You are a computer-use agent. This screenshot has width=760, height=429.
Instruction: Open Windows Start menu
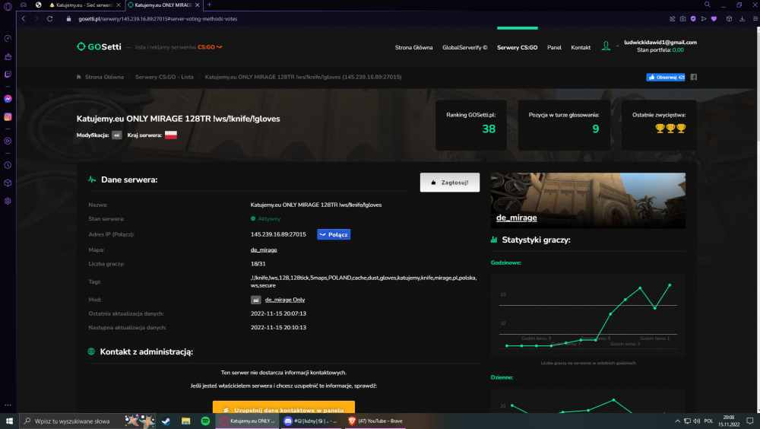(x=9, y=421)
